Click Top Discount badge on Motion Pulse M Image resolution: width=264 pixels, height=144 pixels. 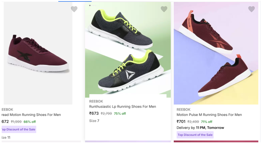[195, 135]
